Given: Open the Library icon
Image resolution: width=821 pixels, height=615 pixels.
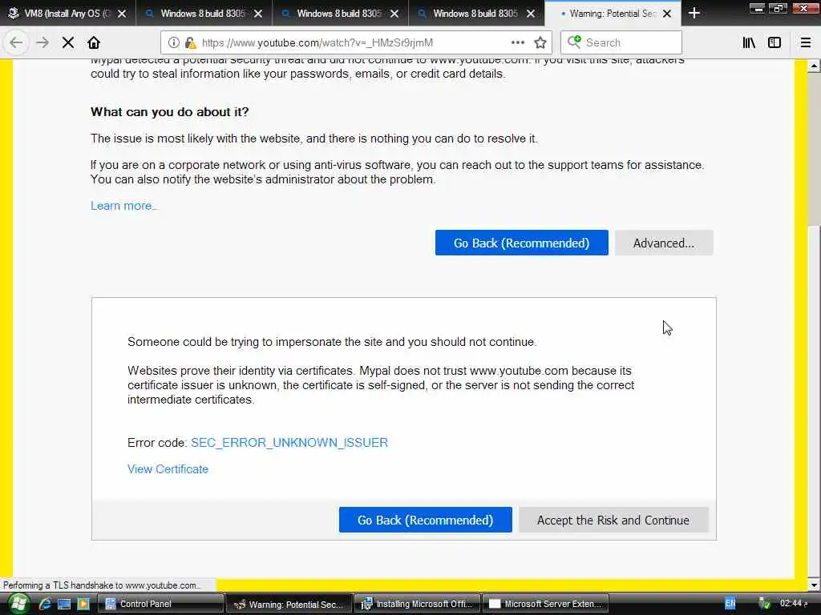Looking at the screenshot, I should pos(749,42).
